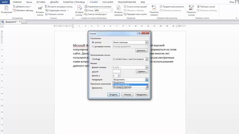Open the Список литературы menu
This screenshot has height=134, width=239.
(96, 14)
